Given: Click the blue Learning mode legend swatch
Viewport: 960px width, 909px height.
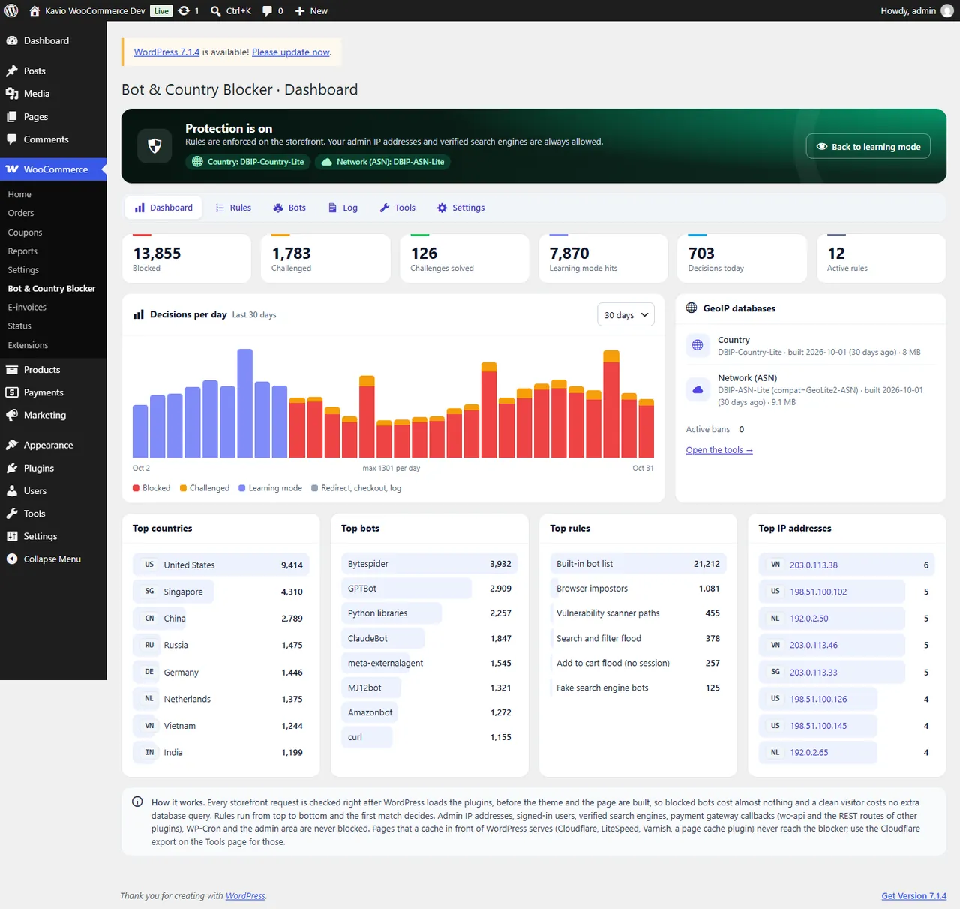Looking at the screenshot, I should (x=242, y=488).
